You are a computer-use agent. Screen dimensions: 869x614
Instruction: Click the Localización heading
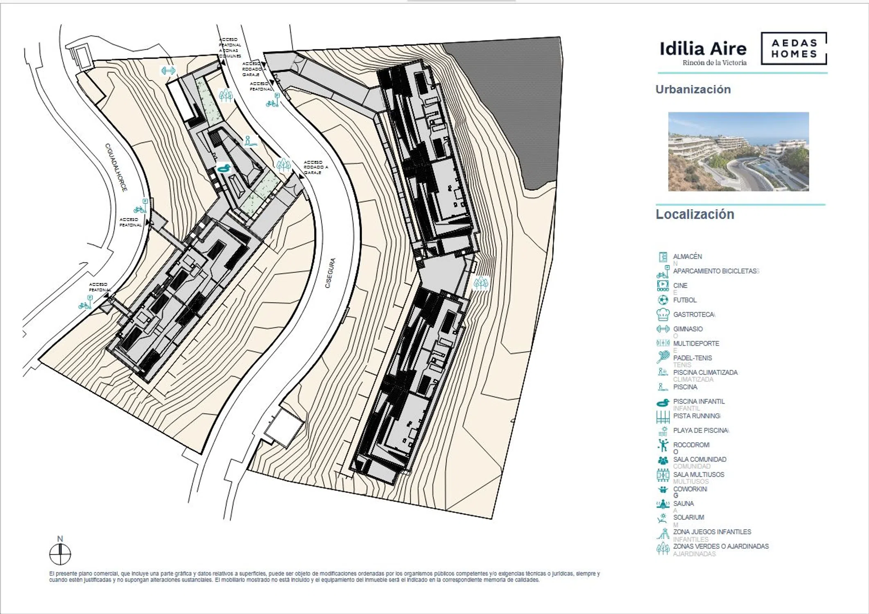pyautogui.click(x=695, y=214)
